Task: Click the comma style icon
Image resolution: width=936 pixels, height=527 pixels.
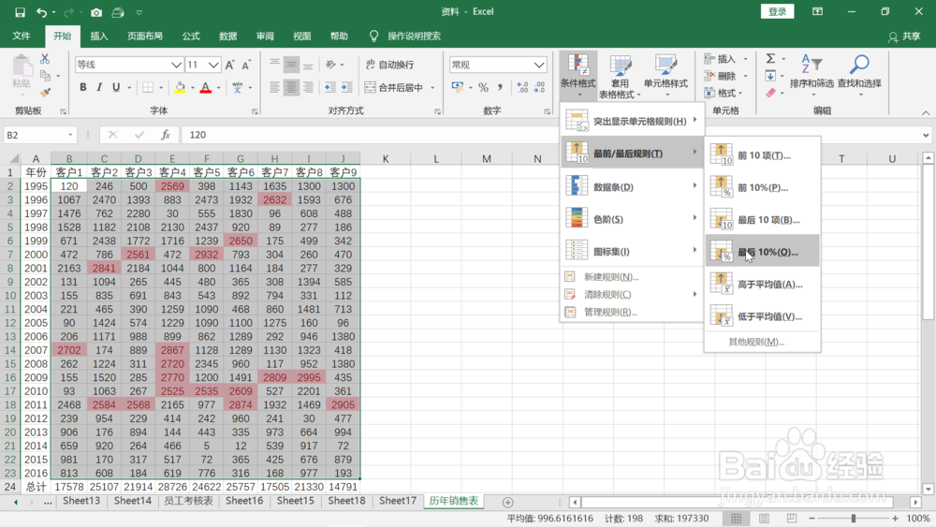Action: [x=500, y=88]
